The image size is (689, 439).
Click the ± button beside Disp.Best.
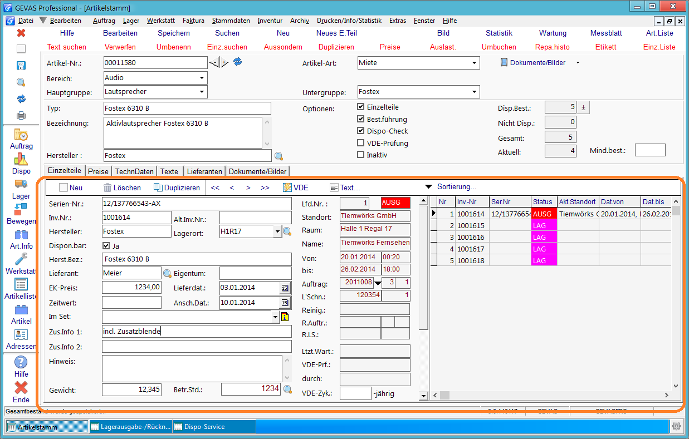click(x=584, y=107)
